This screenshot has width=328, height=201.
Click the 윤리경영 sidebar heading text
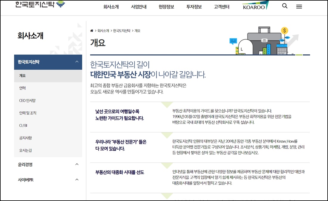25,165
